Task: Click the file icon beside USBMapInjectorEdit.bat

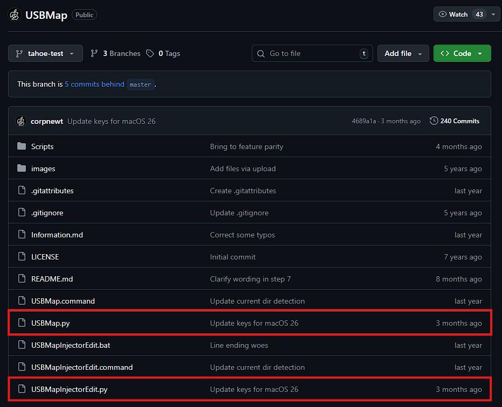Action: (22, 345)
